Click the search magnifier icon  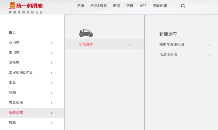[183, 6]
